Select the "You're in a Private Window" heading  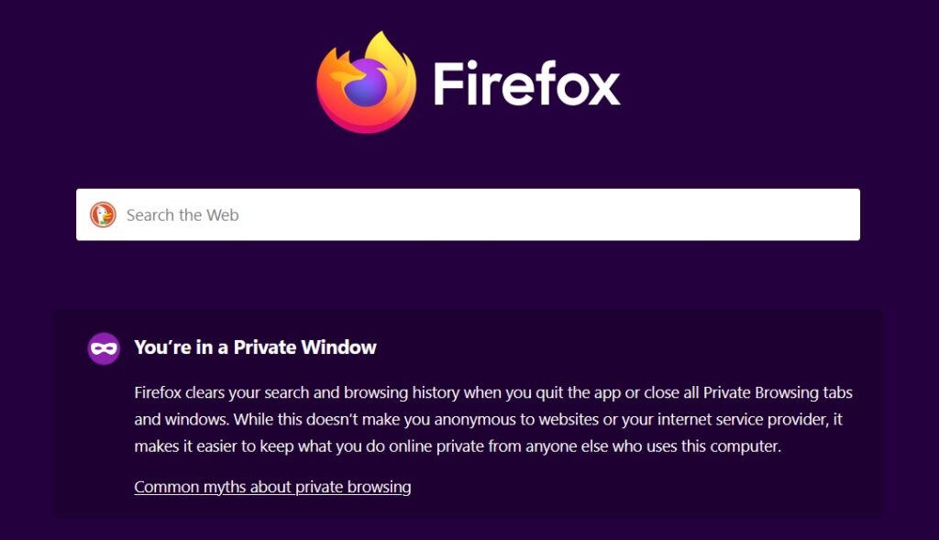click(x=255, y=347)
